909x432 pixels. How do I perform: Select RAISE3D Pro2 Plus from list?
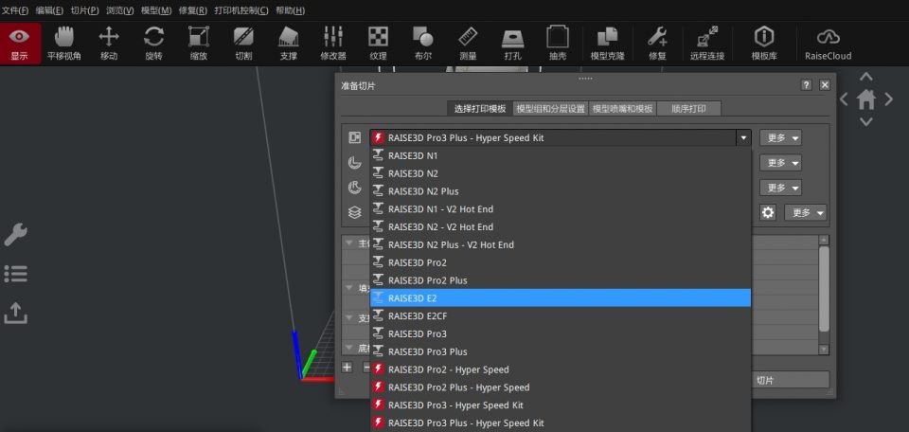pos(561,280)
